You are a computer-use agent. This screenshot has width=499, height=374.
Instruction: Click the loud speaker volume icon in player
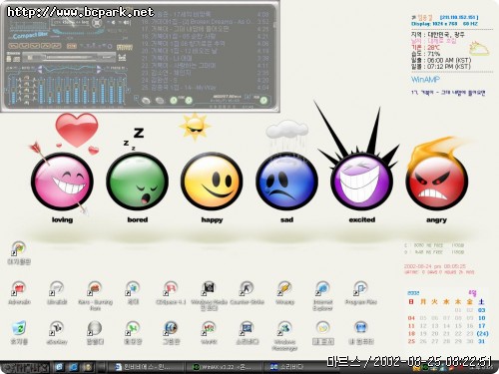coord(127,23)
